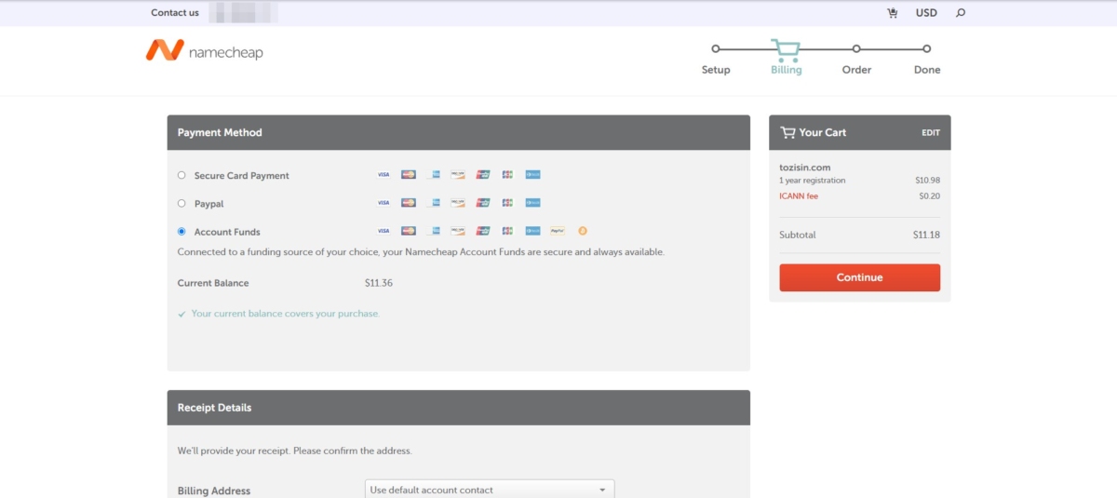
Task: Click the Order step label
Action: (856, 70)
